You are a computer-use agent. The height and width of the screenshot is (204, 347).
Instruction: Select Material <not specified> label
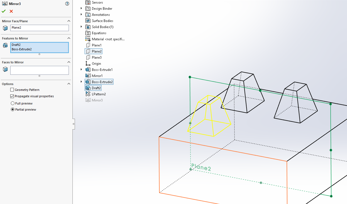tap(108, 39)
